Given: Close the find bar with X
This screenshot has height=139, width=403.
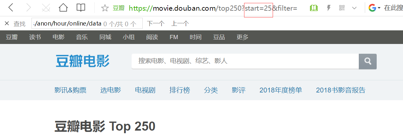Looking at the screenshot, I should [x=7, y=23].
